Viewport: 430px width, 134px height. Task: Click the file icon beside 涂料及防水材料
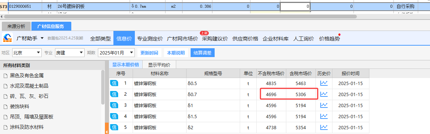pyautogui.click(x=6, y=127)
